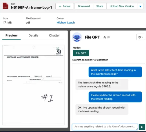Click the File GPT robot avatar
Viewport: 146px width, 132px height.
tap(77, 37)
